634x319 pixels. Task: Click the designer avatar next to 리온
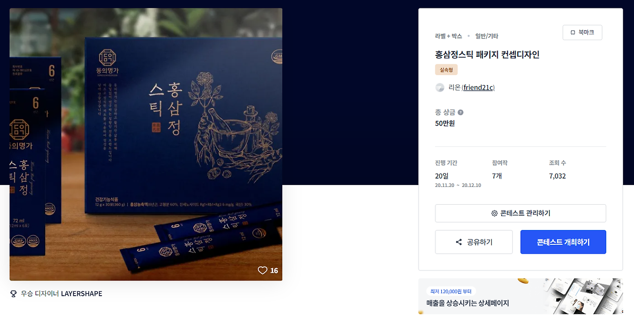click(x=440, y=88)
